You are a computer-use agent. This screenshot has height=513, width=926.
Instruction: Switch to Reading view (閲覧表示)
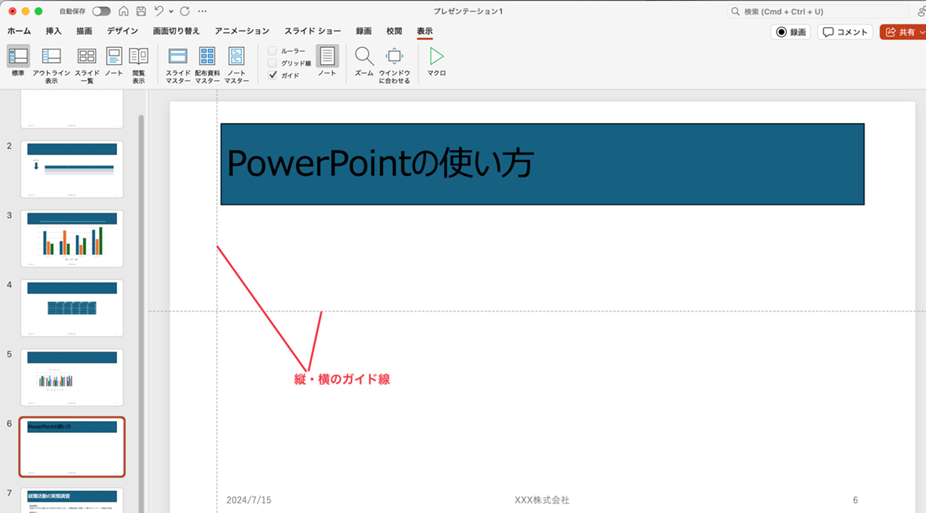click(139, 65)
